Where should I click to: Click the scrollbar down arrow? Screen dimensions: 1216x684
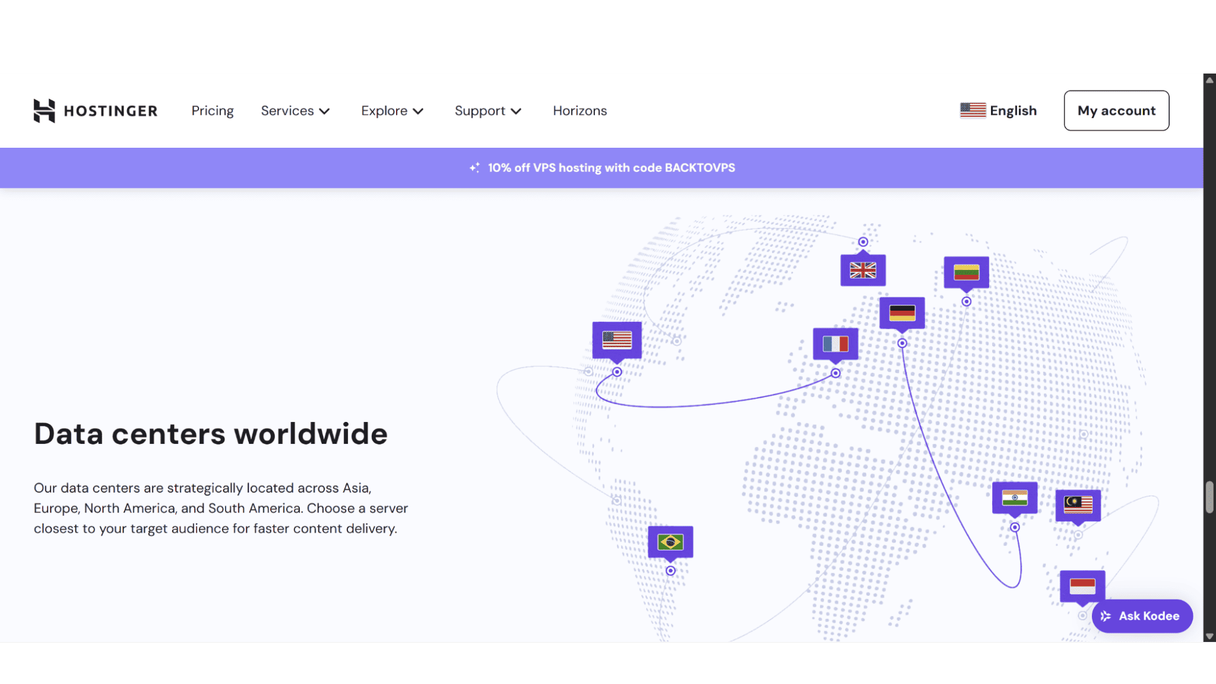coord(1209,637)
